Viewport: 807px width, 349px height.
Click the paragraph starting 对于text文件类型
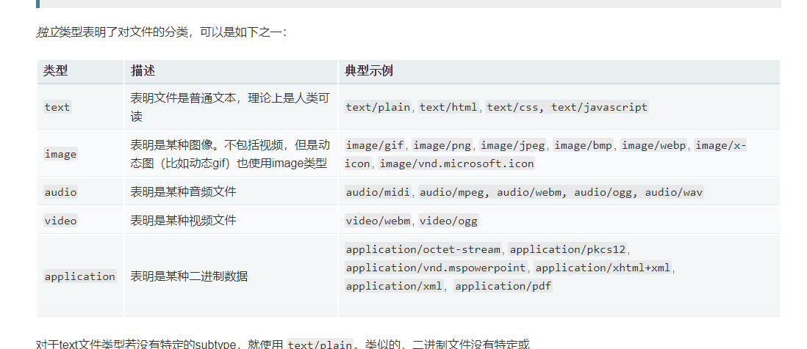tap(282, 344)
